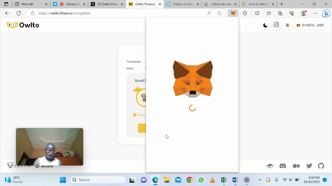
Task: Open the browser profile avatar
Action: click(303, 13)
